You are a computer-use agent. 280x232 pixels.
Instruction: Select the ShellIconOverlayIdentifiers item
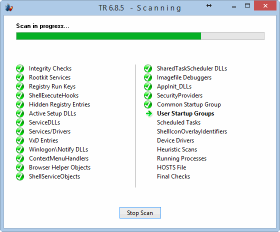(192, 131)
